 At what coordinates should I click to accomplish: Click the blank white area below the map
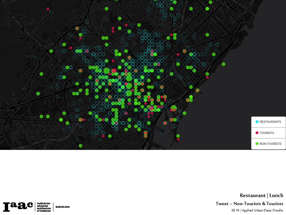pos(143,173)
